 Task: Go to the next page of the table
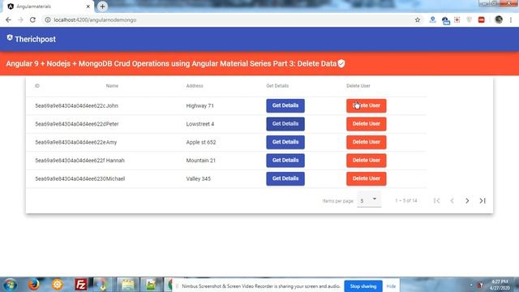(467, 200)
